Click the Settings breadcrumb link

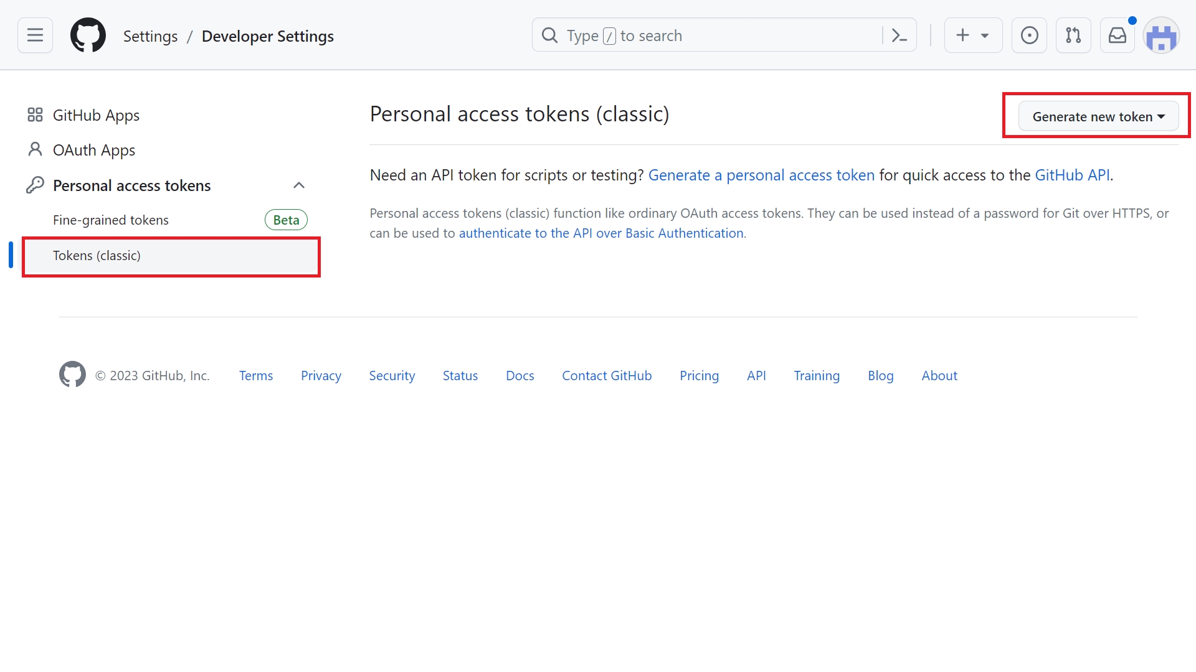(x=150, y=36)
